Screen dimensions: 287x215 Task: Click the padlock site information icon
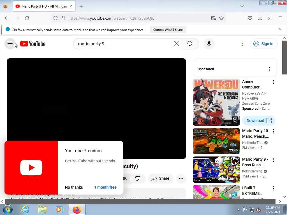click(x=63, y=18)
